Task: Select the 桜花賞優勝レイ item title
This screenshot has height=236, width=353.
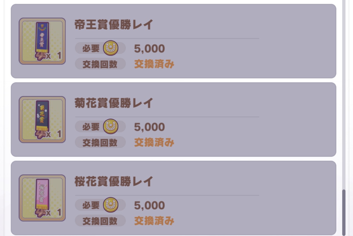Action: click(x=113, y=182)
